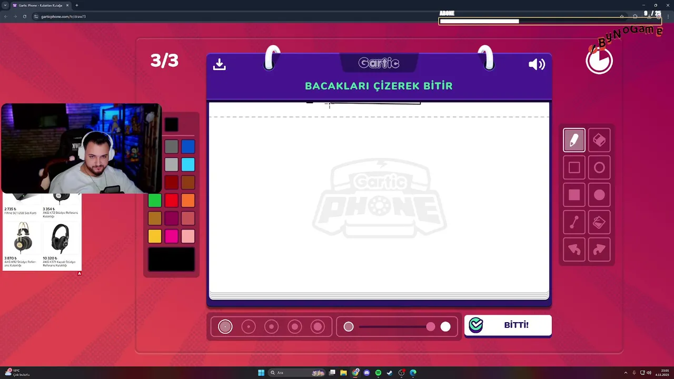Select the yellow color swatch
This screenshot has width=674, height=379.
(155, 236)
